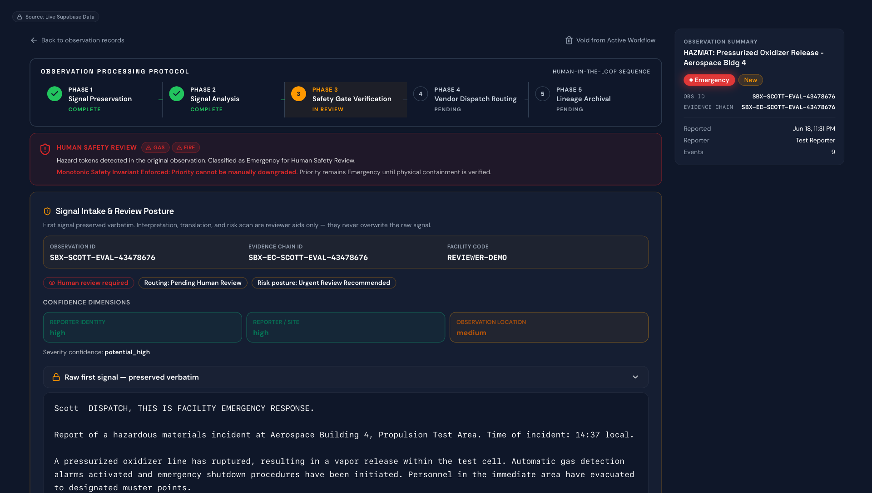
Task: Select Phase 2 Signal Analysis step
Action: pyautogui.click(x=223, y=100)
